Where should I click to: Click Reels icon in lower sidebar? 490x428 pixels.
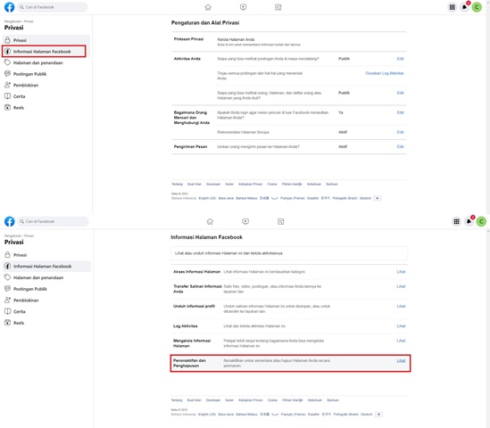point(7,323)
